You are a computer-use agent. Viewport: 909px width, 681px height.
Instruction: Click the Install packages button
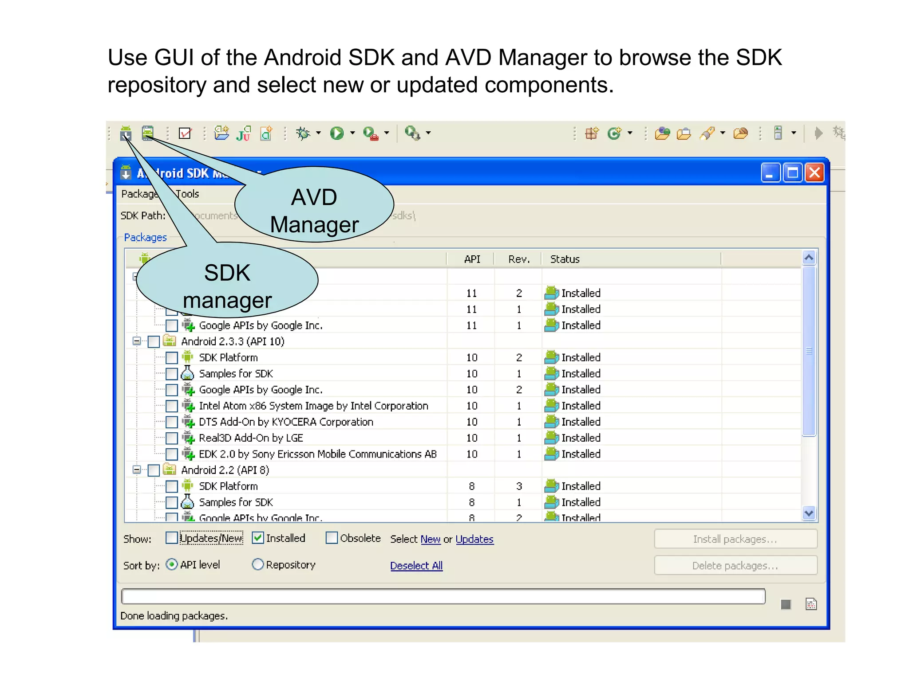735,539
